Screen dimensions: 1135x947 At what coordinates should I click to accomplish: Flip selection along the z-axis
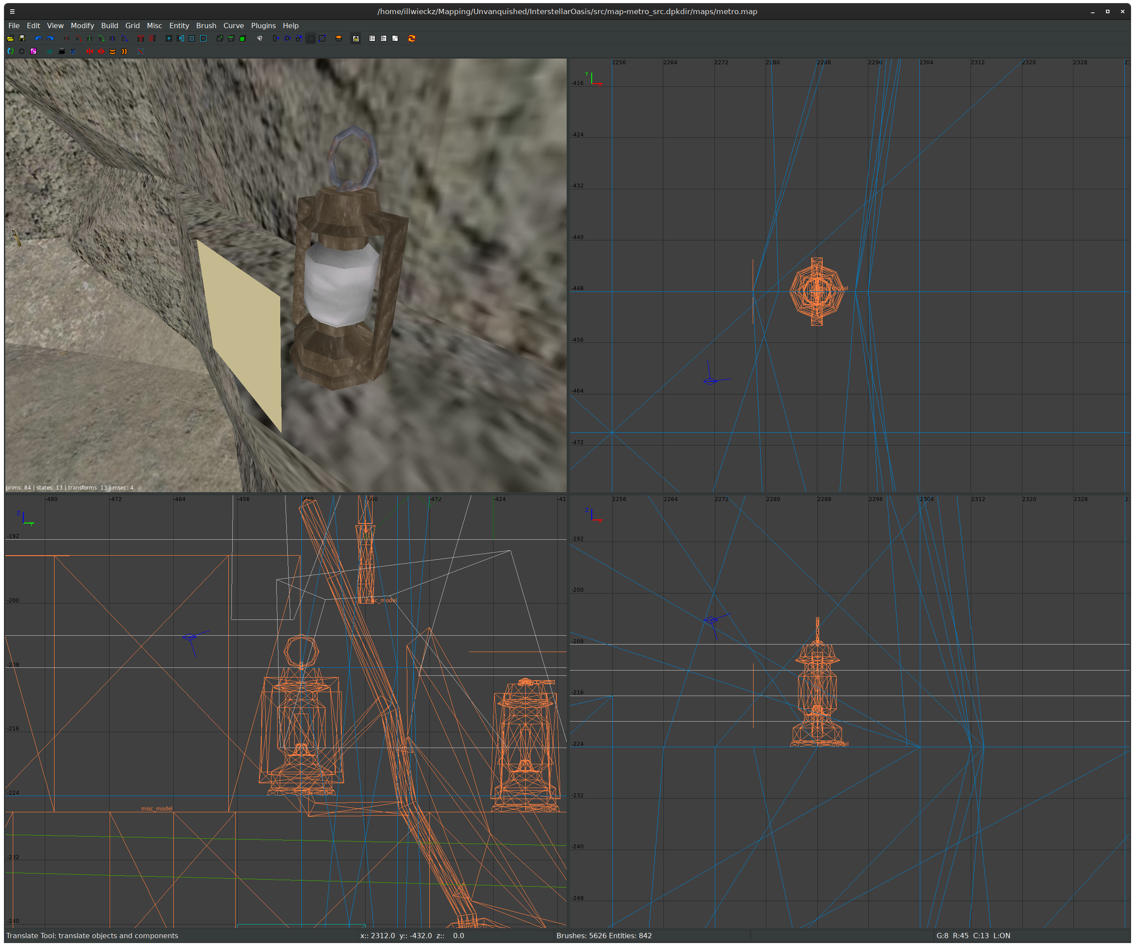click(113, 38)
